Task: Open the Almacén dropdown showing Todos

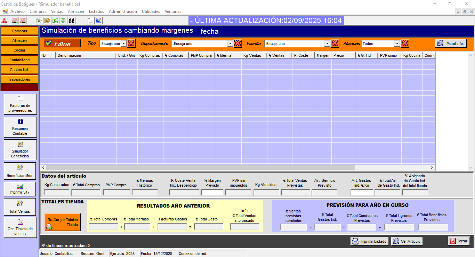Action: (x=397, y=44)
